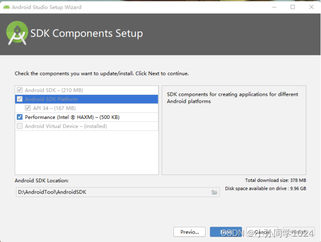This screenshot has width=321, height=242.
Task: Select the API 34 – (167 MB) row
Action: point(87,108)
